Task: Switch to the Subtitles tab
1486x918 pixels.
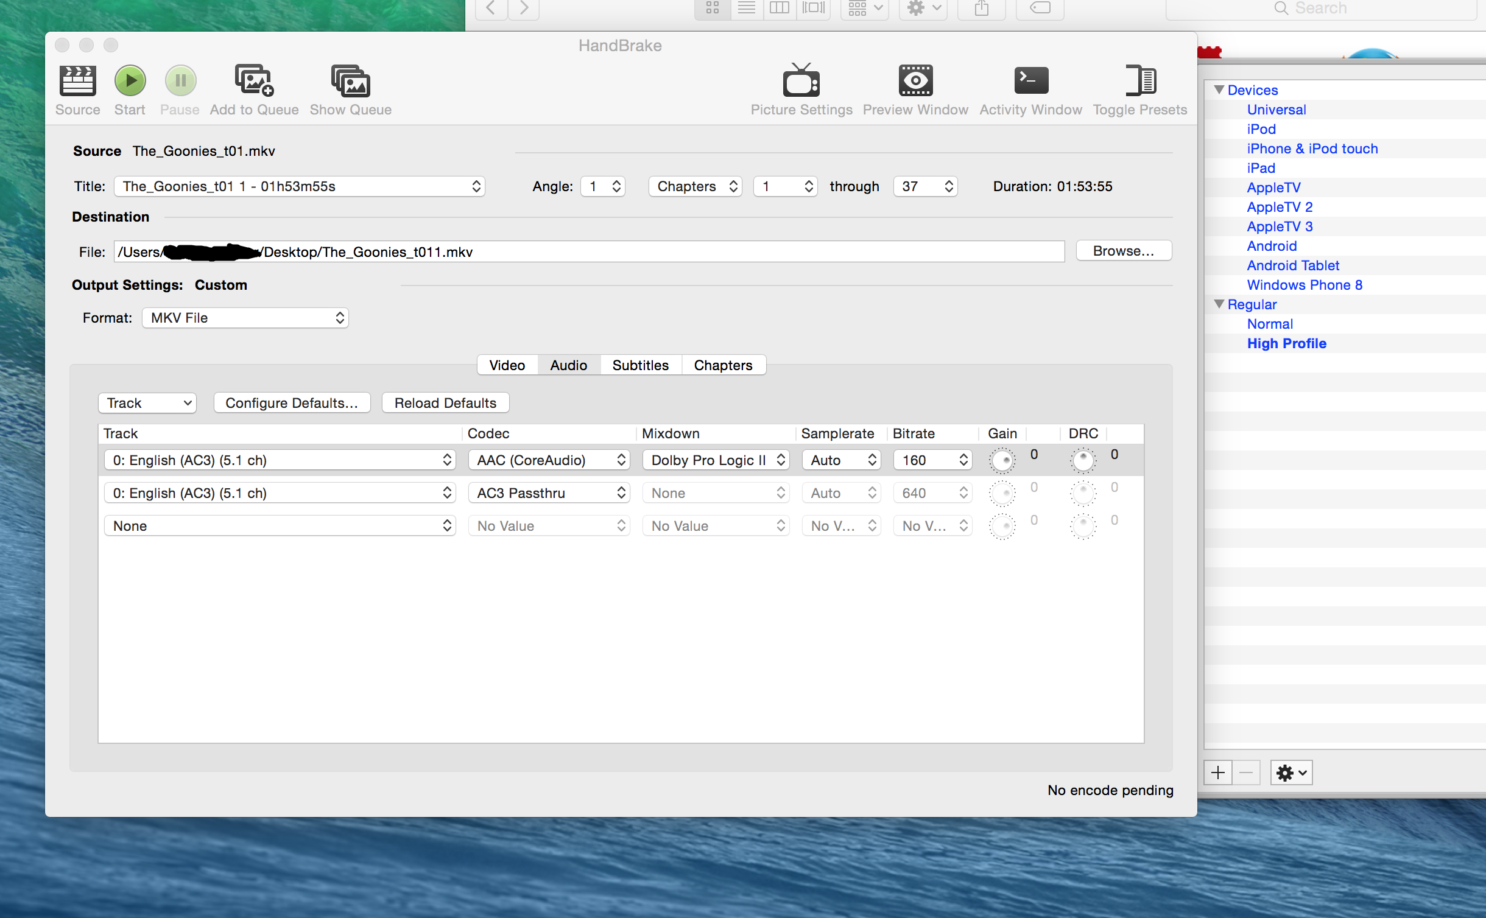Action: click(x=641, y=365)
